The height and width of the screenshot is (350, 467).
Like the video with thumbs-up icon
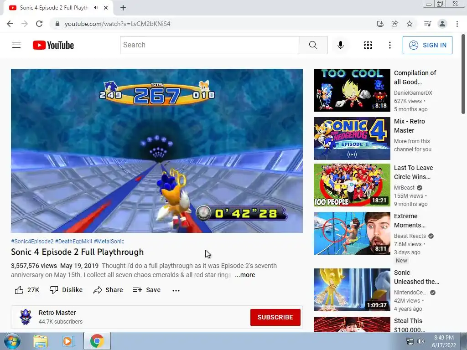click(x=19, y=290)
